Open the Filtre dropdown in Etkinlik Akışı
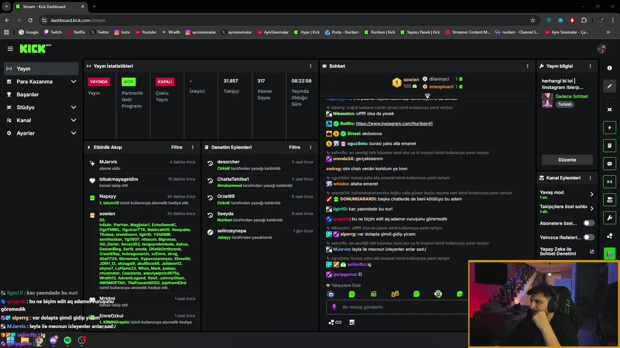 coord(177,147)
